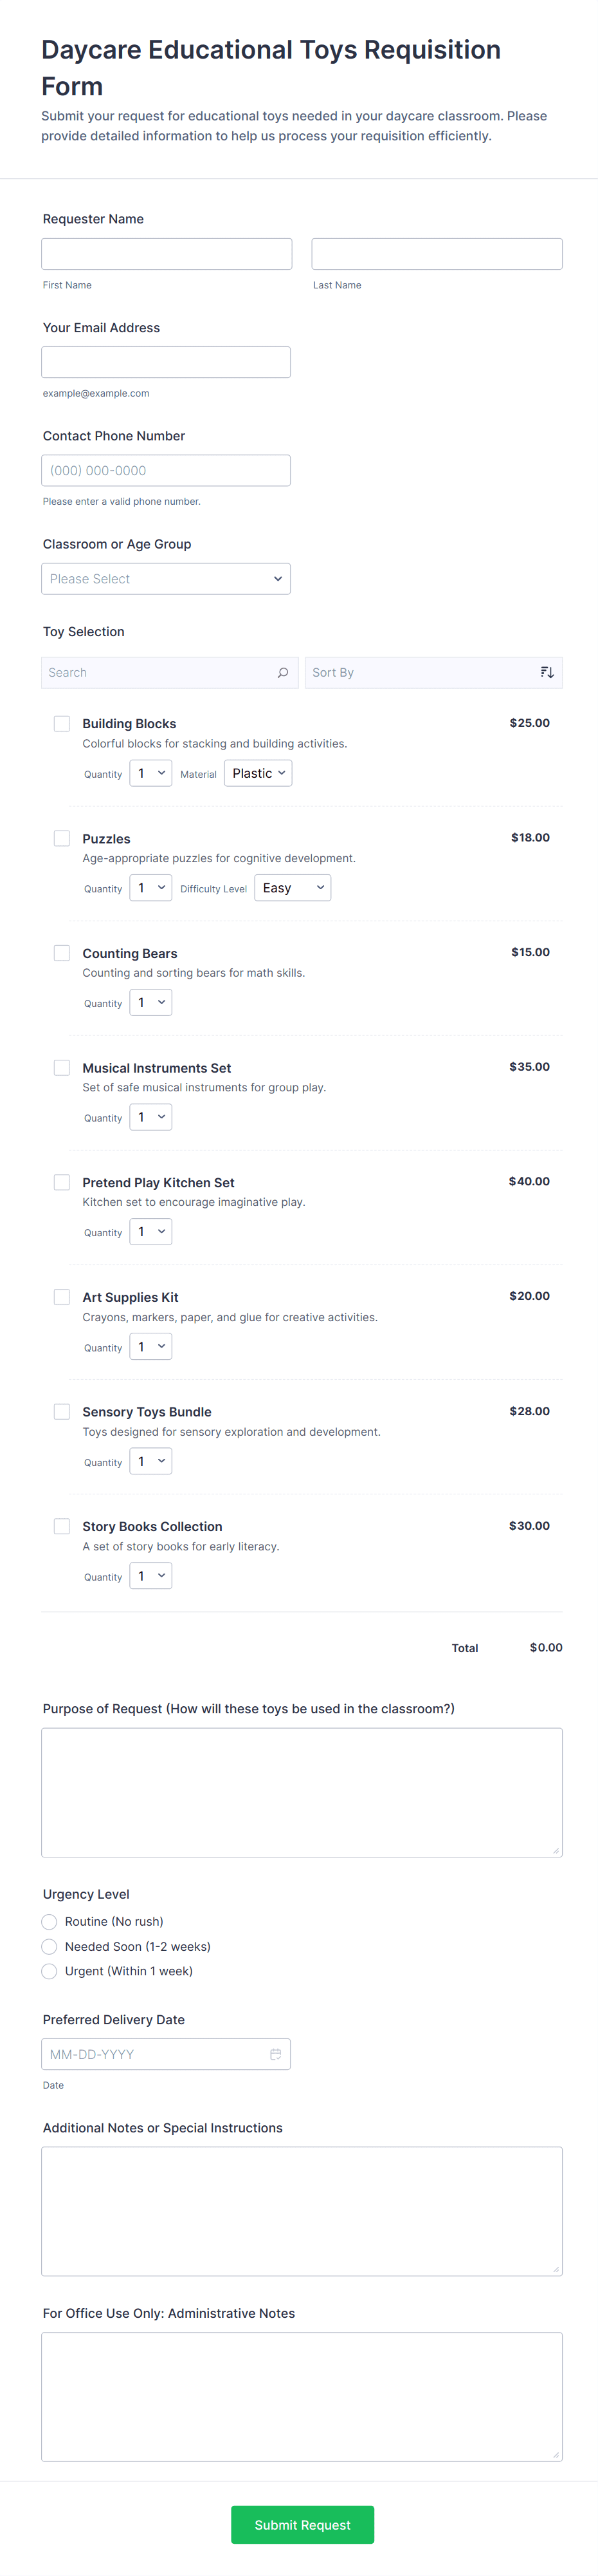Screen dimensions: 598x2576
Task: Check the Story Books Collection item
Action: coord(62,1526)
